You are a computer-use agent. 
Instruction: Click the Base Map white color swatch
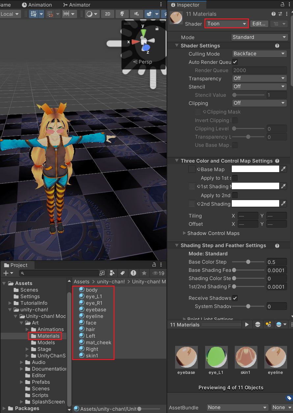255,169
